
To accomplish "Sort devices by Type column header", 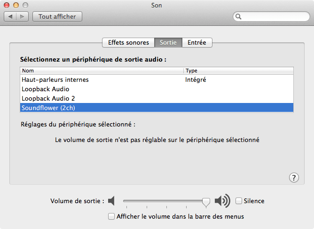I will [238, 71].
